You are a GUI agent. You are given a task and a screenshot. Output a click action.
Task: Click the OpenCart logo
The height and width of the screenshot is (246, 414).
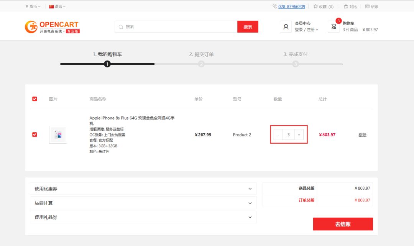(52, 27)
